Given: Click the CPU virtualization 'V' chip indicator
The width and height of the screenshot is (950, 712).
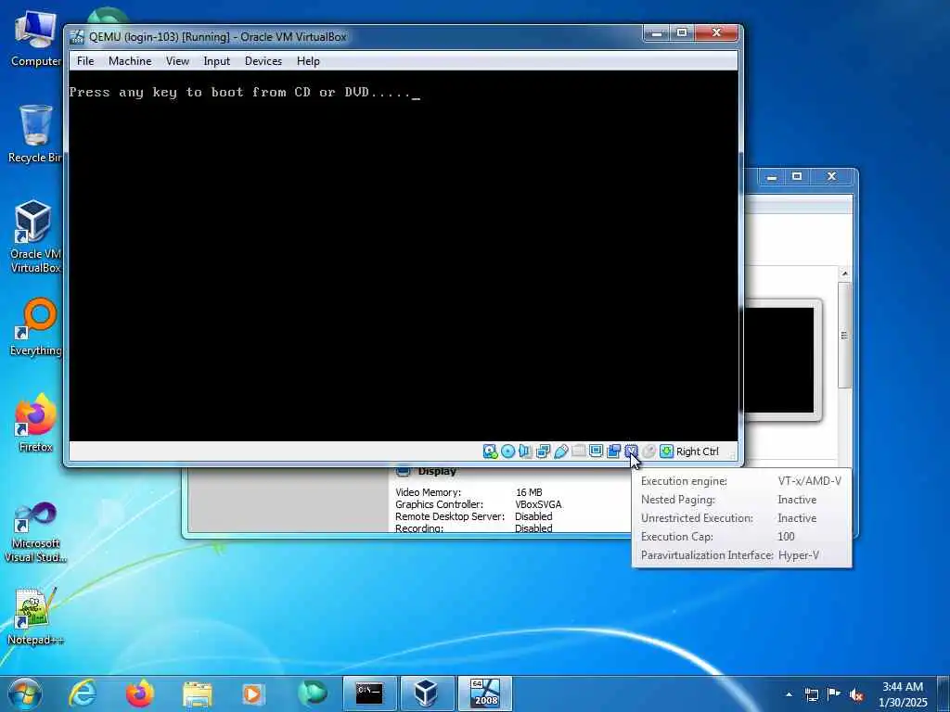Looking at the screenshot, I should (x=631, y=451).
